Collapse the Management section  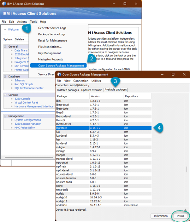click(x=6, y=116)
